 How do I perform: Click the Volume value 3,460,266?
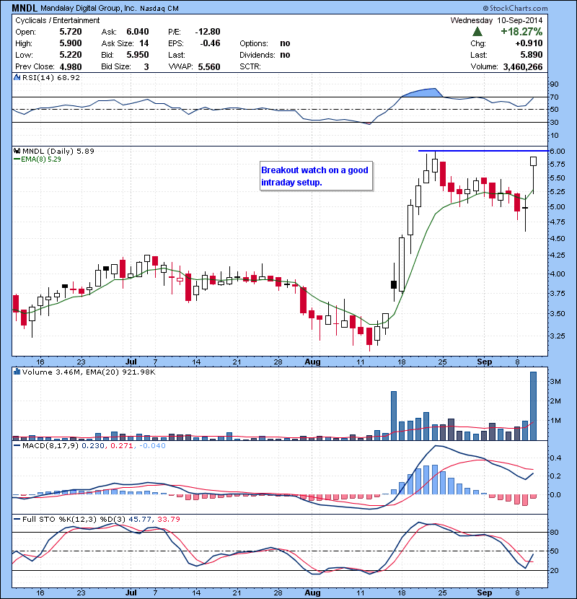point(523,67)
